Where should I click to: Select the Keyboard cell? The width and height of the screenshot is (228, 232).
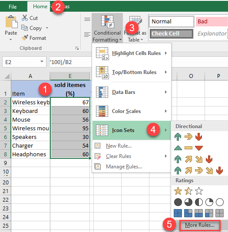coord(30,111)
